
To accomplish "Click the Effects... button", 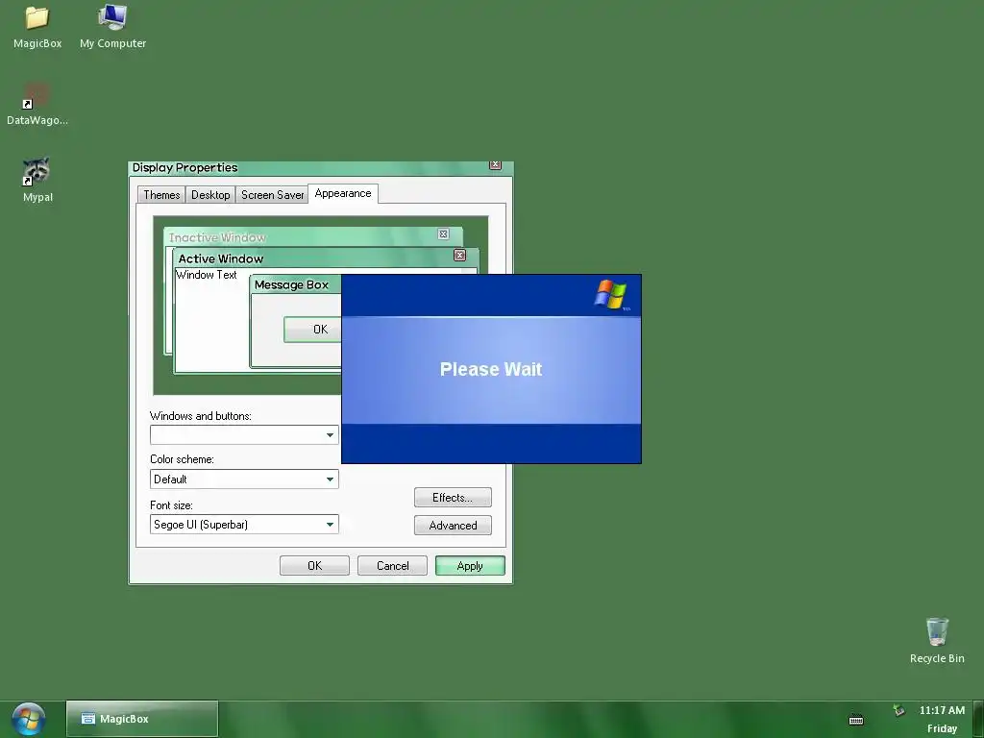I will tap(453, 498).
